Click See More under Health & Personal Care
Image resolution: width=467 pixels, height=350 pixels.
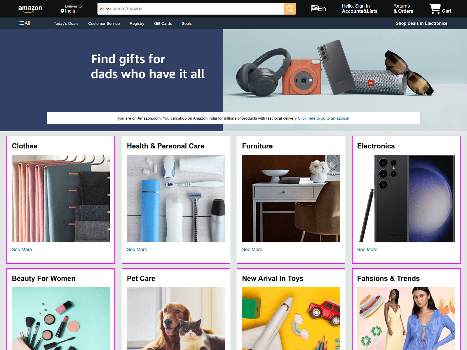coord(137,249)
